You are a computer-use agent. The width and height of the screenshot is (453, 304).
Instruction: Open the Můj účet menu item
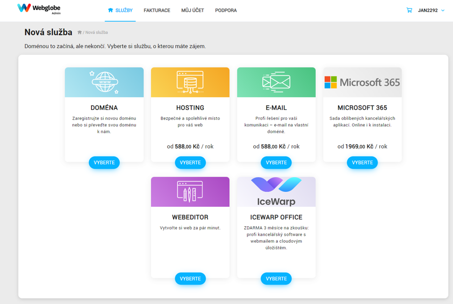(x=193, y=10)
